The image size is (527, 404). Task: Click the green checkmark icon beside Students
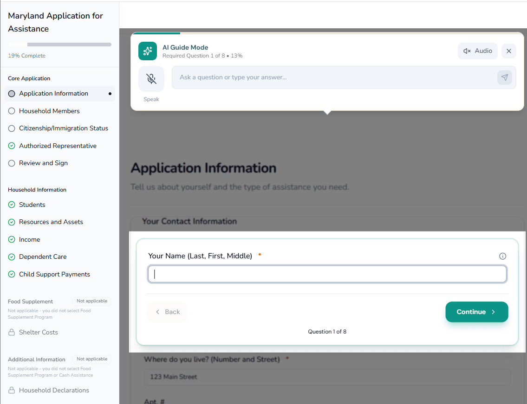12,205
